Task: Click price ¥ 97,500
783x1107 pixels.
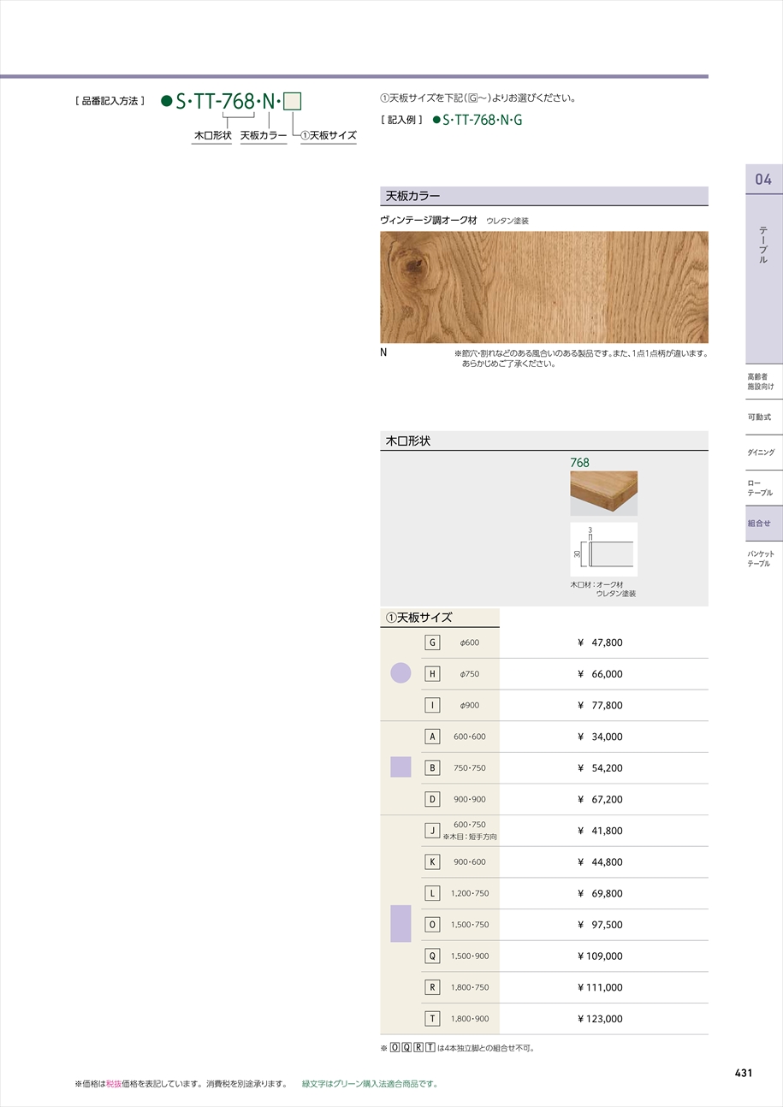Action: pos(600,925)
